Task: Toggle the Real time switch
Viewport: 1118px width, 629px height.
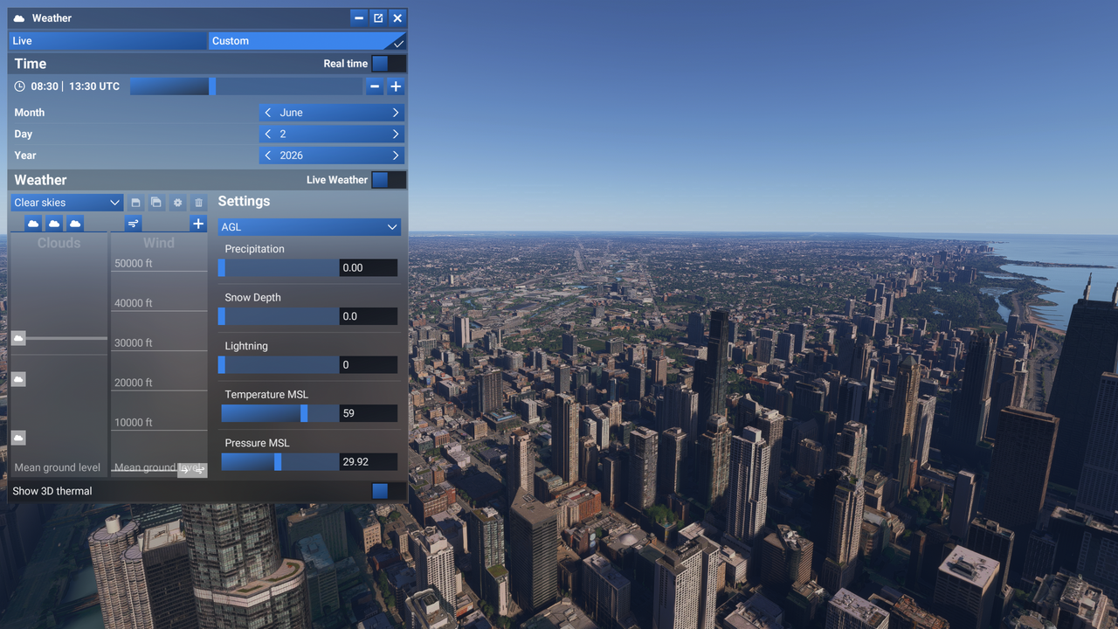Action: click(x=388, y=64)
